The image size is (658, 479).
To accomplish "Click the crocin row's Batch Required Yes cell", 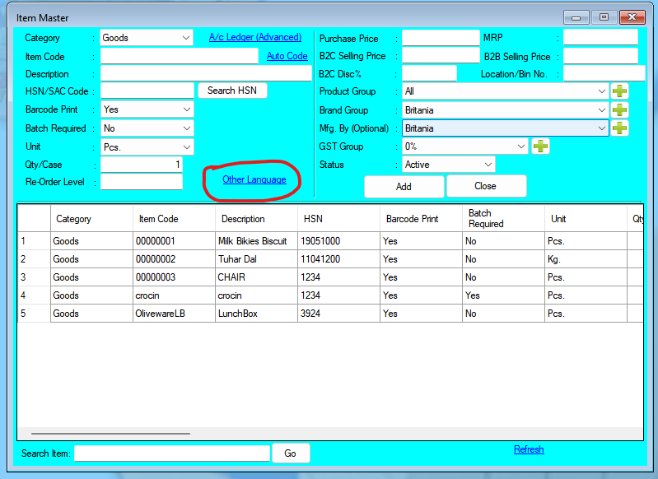I will [x=503, y=295].
